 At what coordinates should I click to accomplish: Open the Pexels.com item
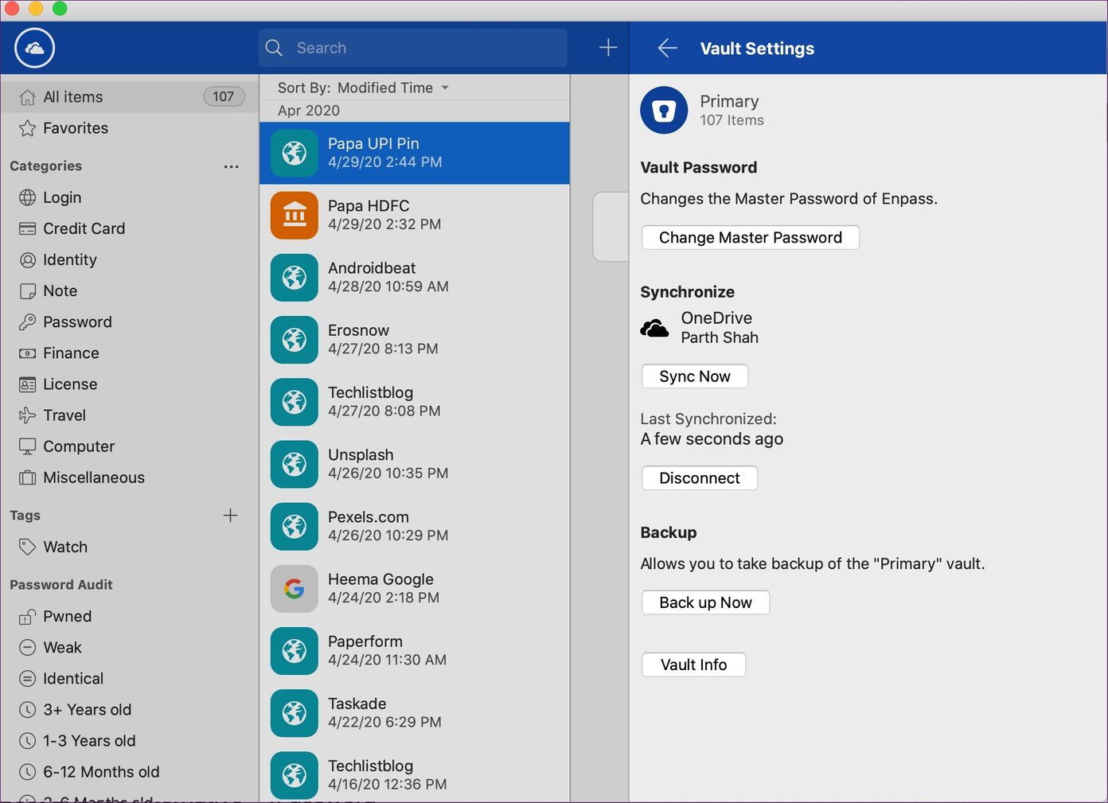[x=415, y=526]
